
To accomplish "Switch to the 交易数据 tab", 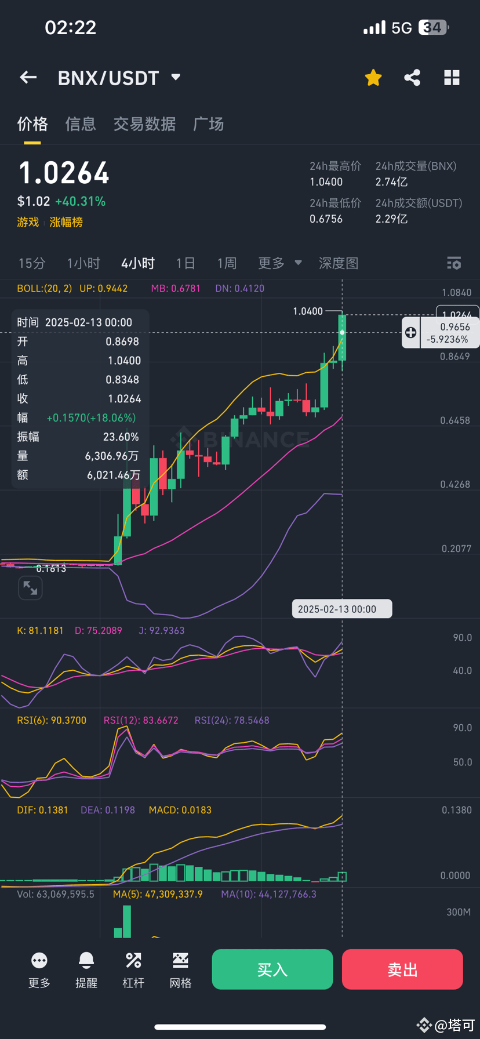I will point(144,123).
